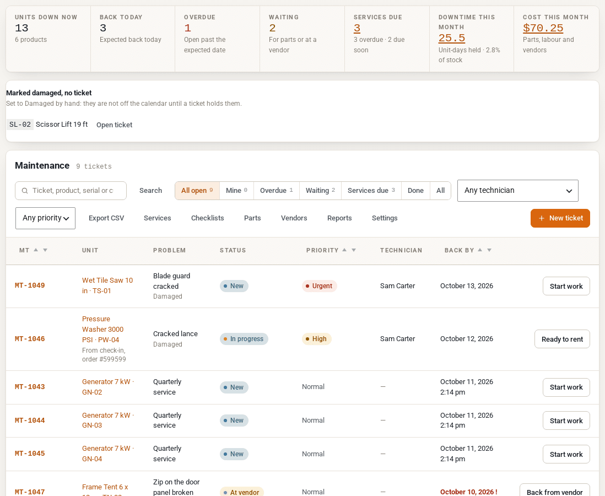Sort MT column ascending with up arrow

pyautogui.click(x=36, y=250)
